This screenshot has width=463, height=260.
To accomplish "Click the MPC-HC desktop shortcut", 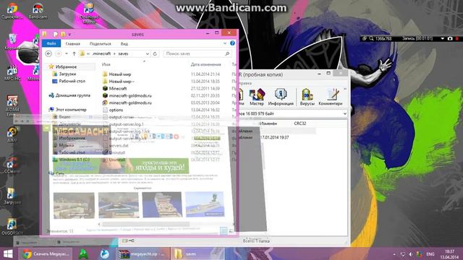I will tap(12, 73).
